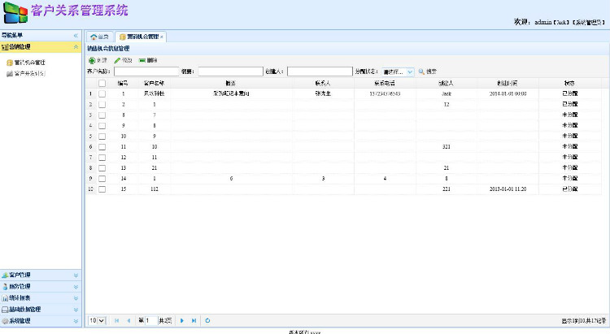Click the 编号 column header
The height and width of the screenshot is (334, 610).
(x=124, y=83)
